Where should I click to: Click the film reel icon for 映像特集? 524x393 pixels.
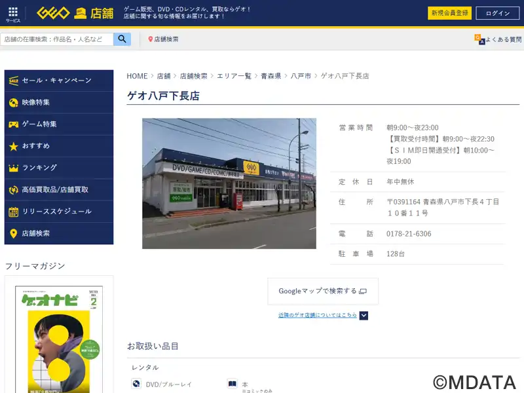tap(13, 103)
